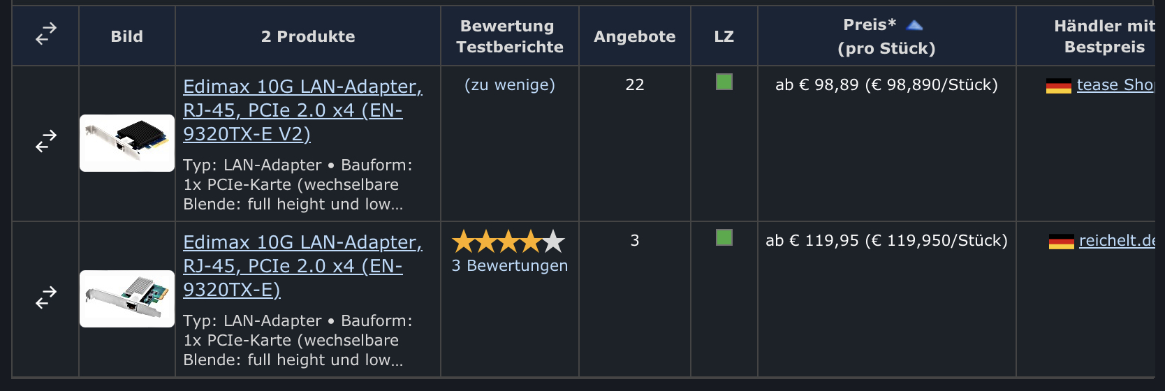Open Edimax EN-9320TX-E product link

[x=302, y=265]
